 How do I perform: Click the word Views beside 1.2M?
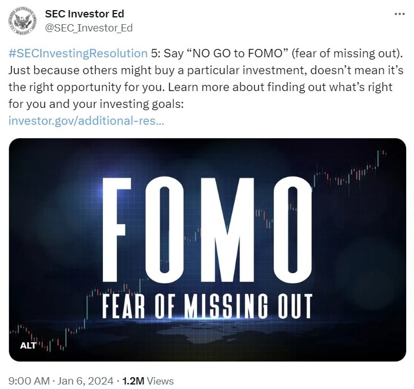click(160, 381)
